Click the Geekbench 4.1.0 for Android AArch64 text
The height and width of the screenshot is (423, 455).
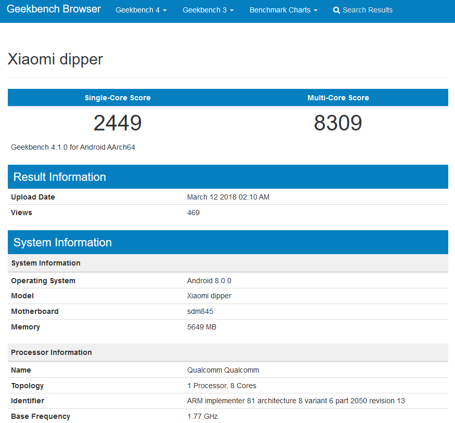pyautogui.click(x=73, y=147)
